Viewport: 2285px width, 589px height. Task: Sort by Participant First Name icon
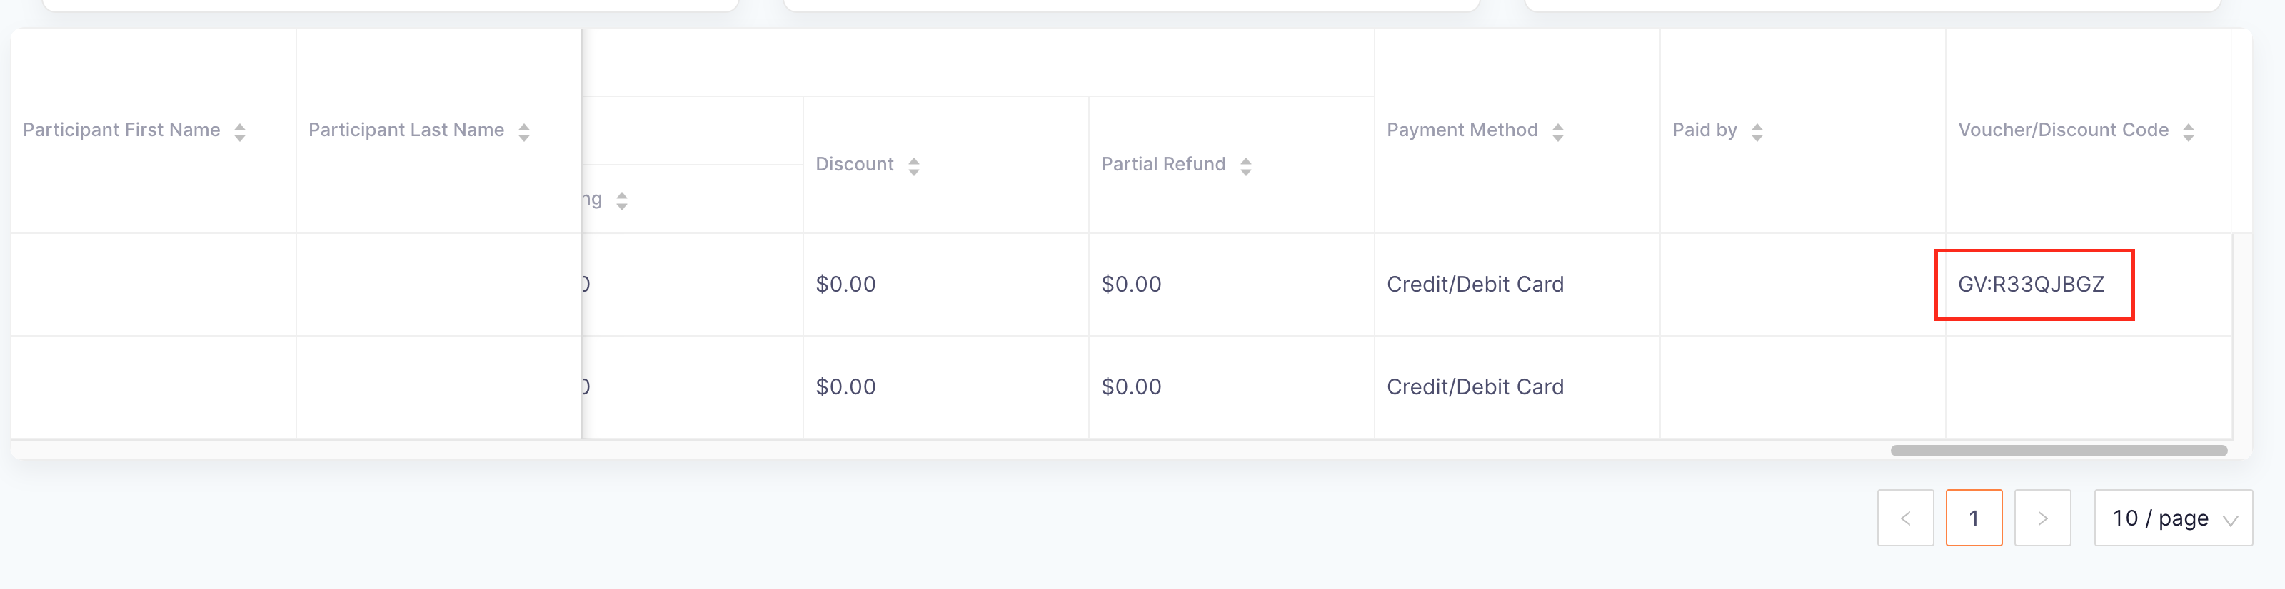click(x=239, y=132)
